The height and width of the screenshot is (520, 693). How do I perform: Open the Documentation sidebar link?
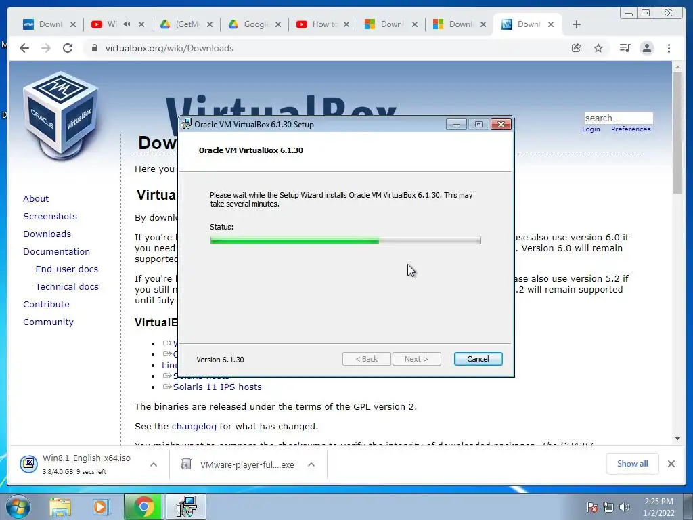tap(56, 252)
